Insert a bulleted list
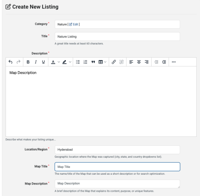Screen dimensions: 200x196 tap(78, 62)
